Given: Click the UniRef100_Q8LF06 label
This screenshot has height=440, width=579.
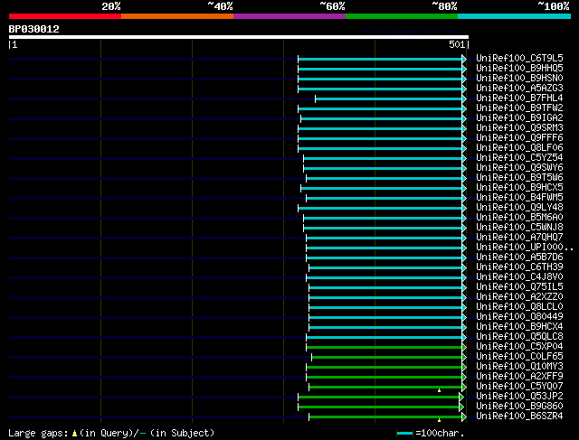Looking at the screenshot, I should coord(519,148).
